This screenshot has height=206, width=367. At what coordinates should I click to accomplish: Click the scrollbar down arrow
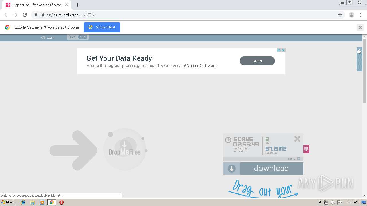(365, 195)
